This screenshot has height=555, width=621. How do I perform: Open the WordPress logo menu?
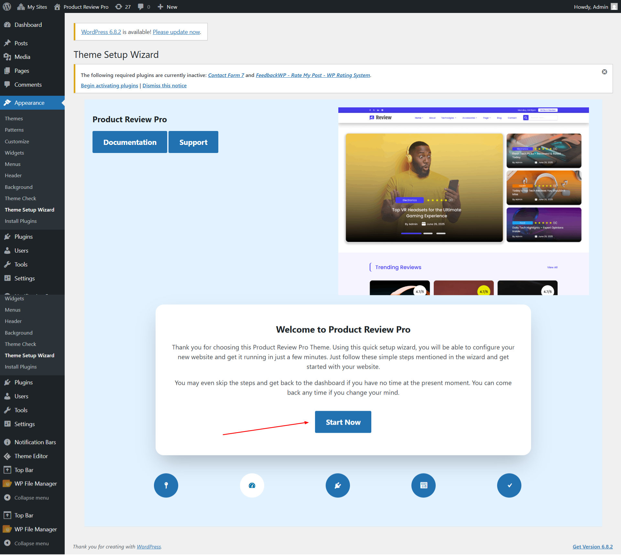coord(7,7)
